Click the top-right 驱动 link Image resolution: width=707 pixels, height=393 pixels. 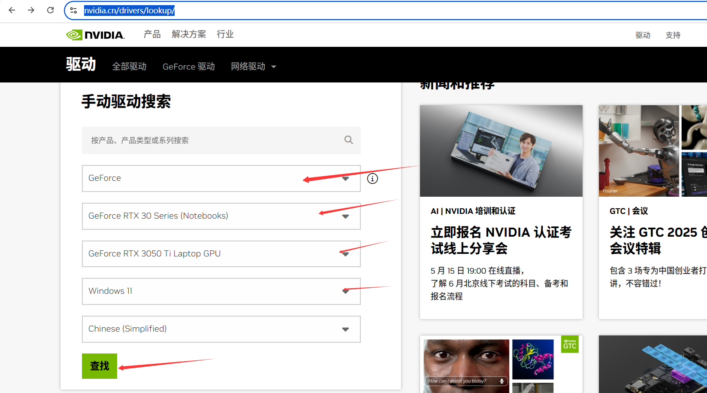643,35
